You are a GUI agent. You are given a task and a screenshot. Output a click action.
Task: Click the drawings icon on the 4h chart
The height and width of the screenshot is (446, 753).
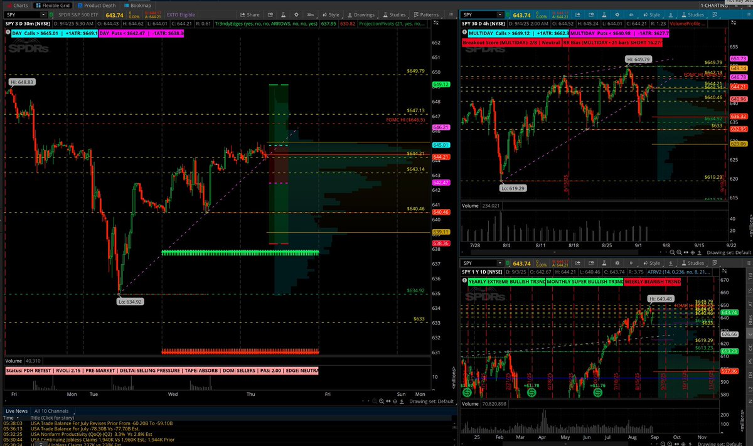(x=671, y=15)
